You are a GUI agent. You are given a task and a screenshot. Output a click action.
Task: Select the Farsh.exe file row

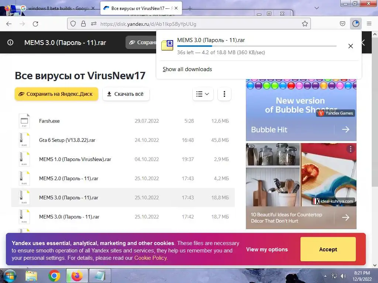tap(123, 121)
